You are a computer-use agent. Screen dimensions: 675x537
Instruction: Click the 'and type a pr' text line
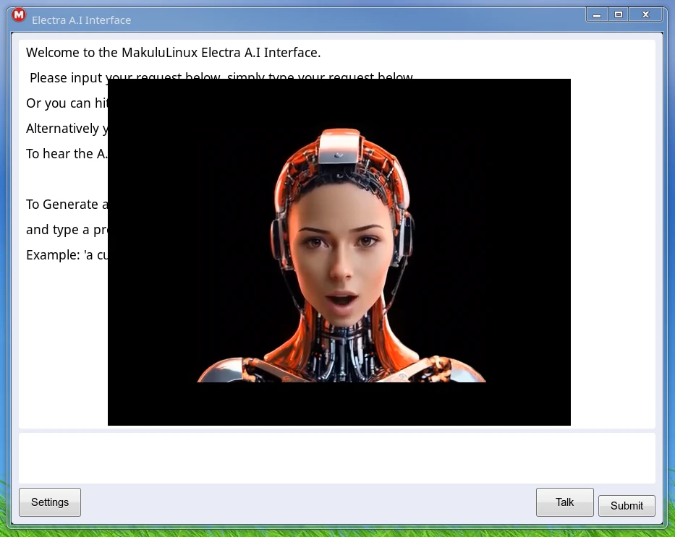(x=67, y=230)
